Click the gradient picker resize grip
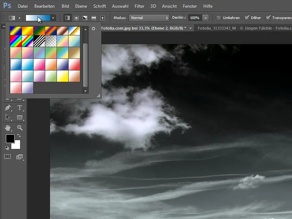The height and width of the screenshot is (219, 292). point(99,96)
